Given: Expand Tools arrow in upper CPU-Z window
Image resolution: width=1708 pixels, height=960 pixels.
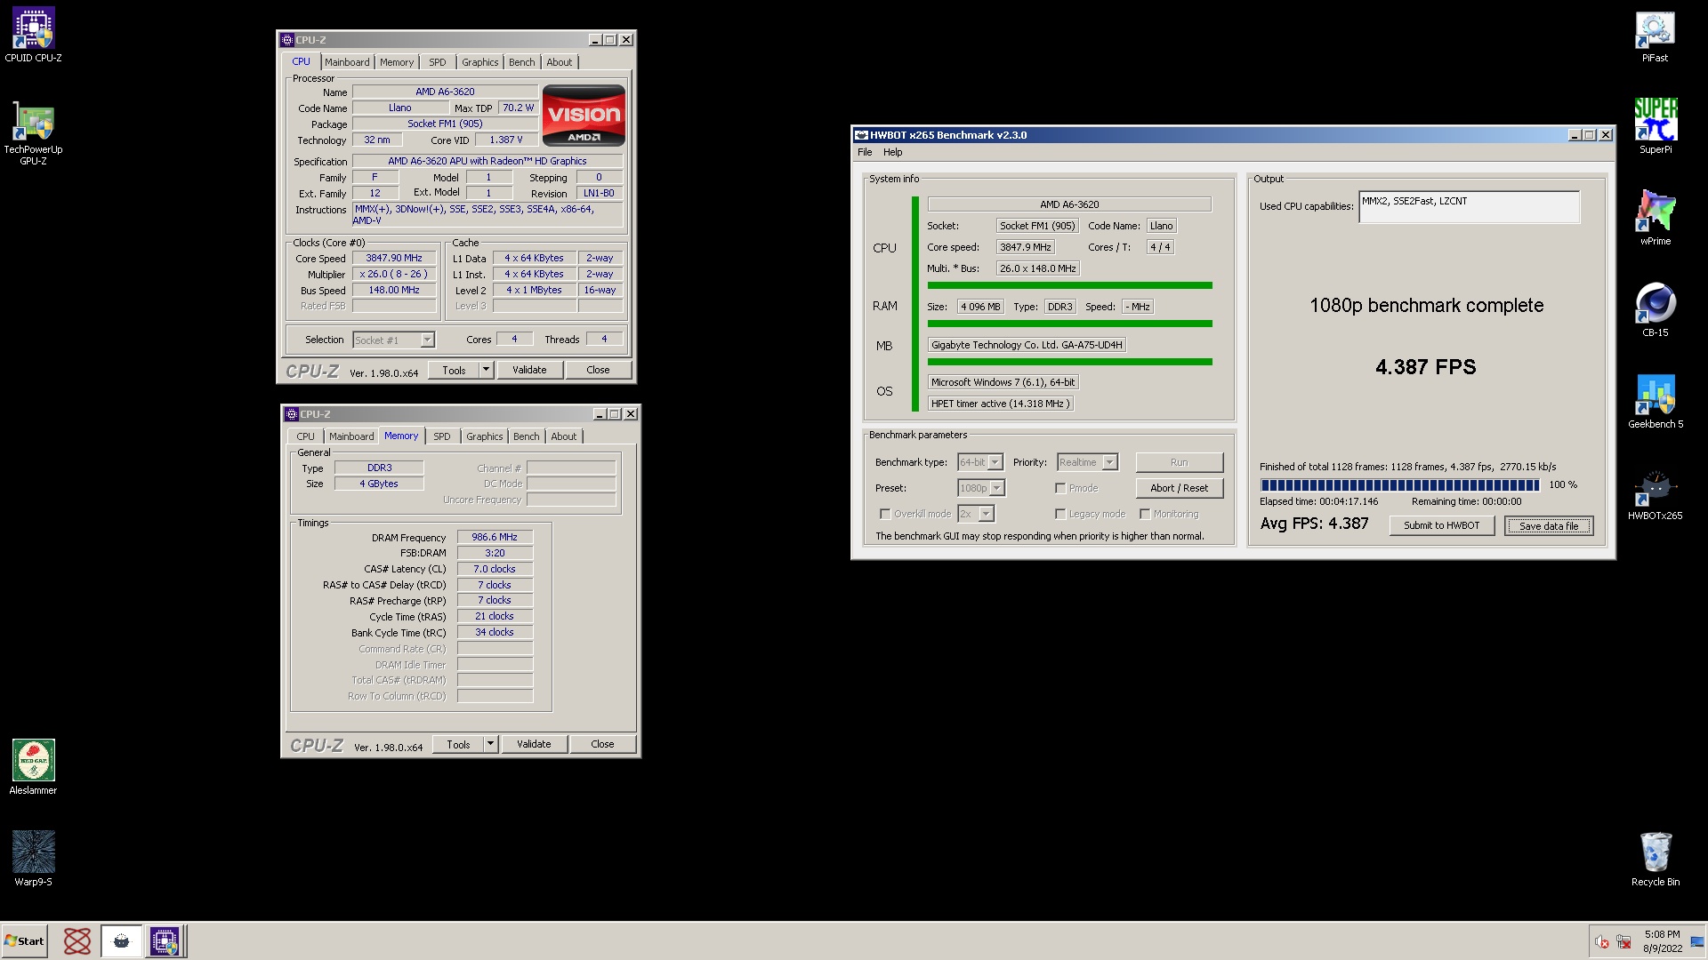Looking at the screenshot, I should 487,370.
